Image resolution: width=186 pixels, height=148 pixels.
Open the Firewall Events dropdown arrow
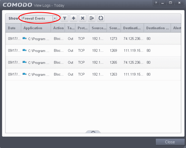(55, 18)
